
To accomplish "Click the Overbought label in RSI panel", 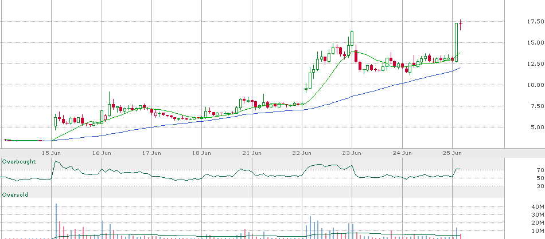I will [19, 162].
